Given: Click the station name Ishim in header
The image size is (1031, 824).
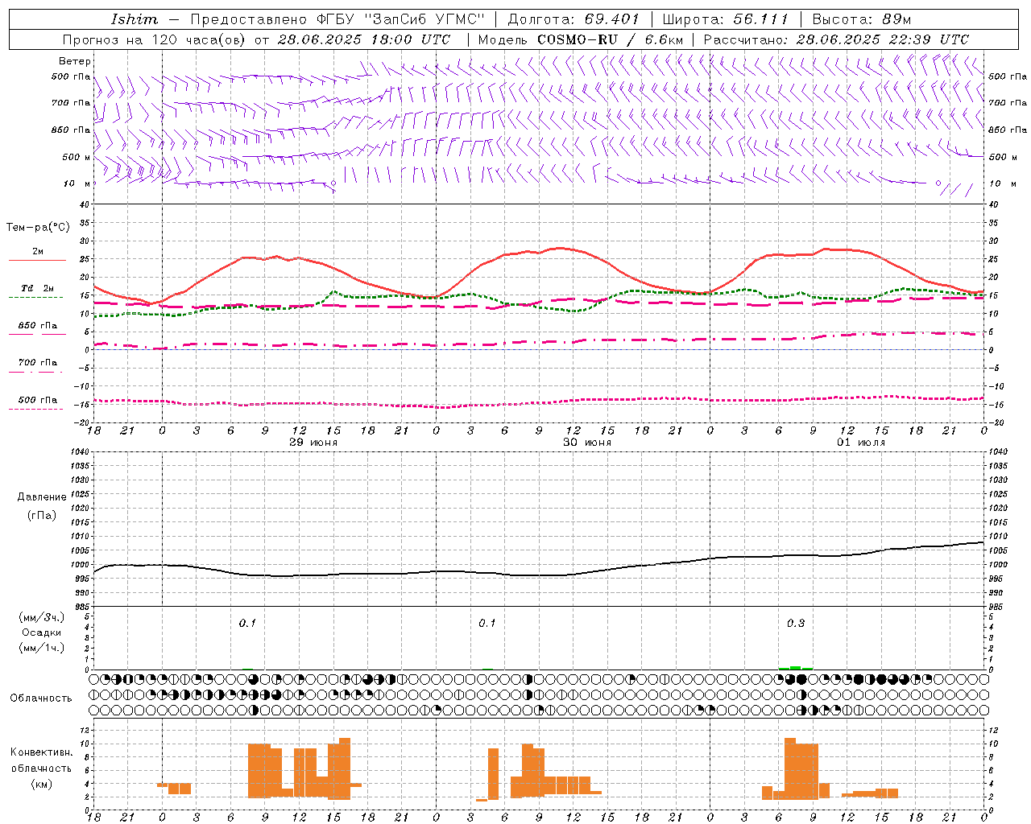Looking at the screenshot, I should point(135,19).
